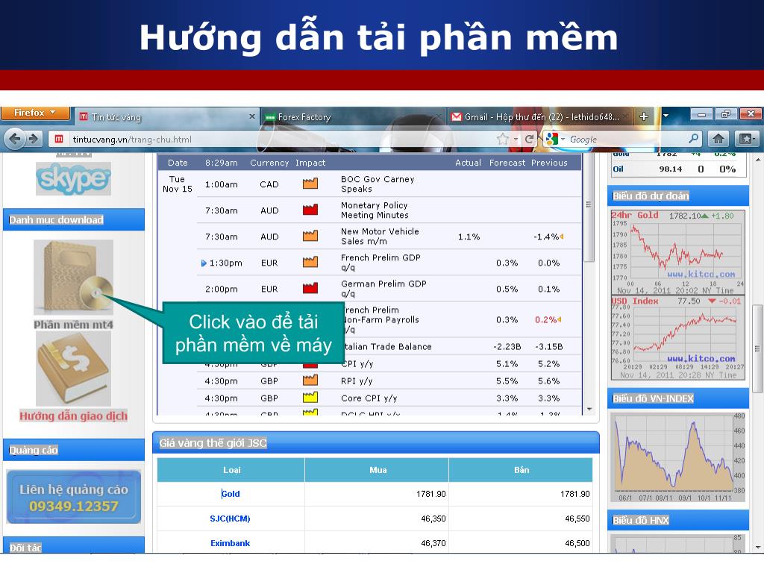764x573 pixels.
Task: Click impact icon for BOC Gov Carney Speaks
Action: tap(310, 184)
